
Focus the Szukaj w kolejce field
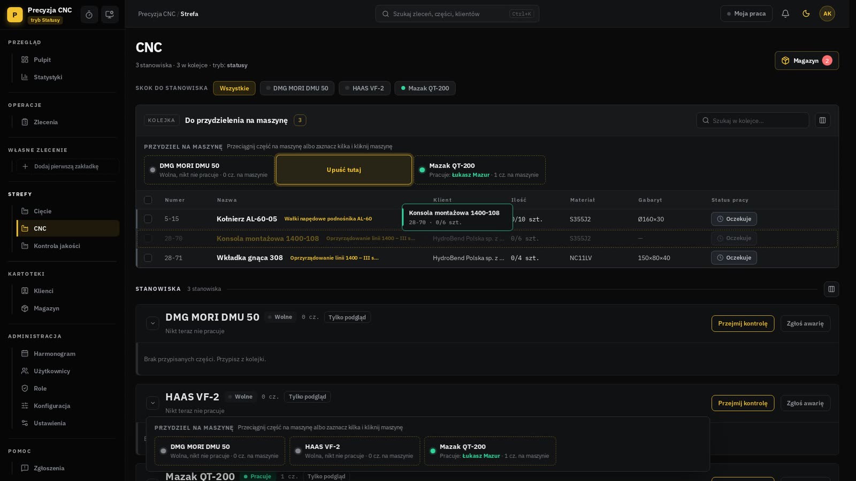point(753,120)
